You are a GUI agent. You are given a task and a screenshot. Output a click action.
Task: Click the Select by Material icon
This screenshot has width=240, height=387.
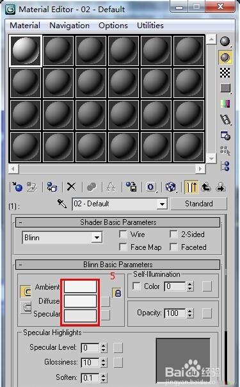click(x=225, y=151)
